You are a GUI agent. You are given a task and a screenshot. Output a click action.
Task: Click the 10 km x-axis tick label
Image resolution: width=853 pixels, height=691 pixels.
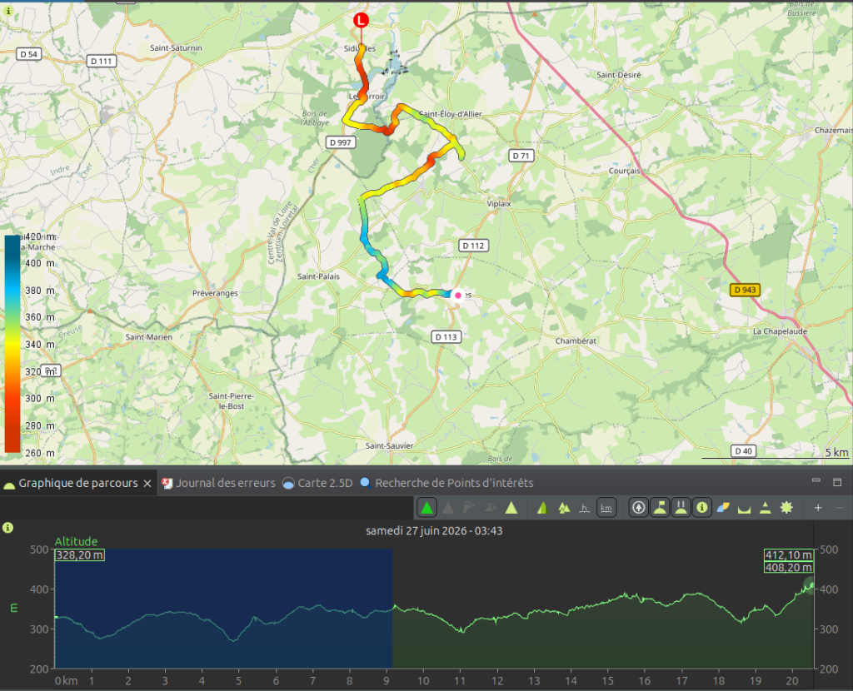point(423,681)
